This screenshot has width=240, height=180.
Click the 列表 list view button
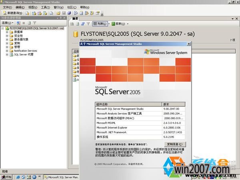point(100,24)
